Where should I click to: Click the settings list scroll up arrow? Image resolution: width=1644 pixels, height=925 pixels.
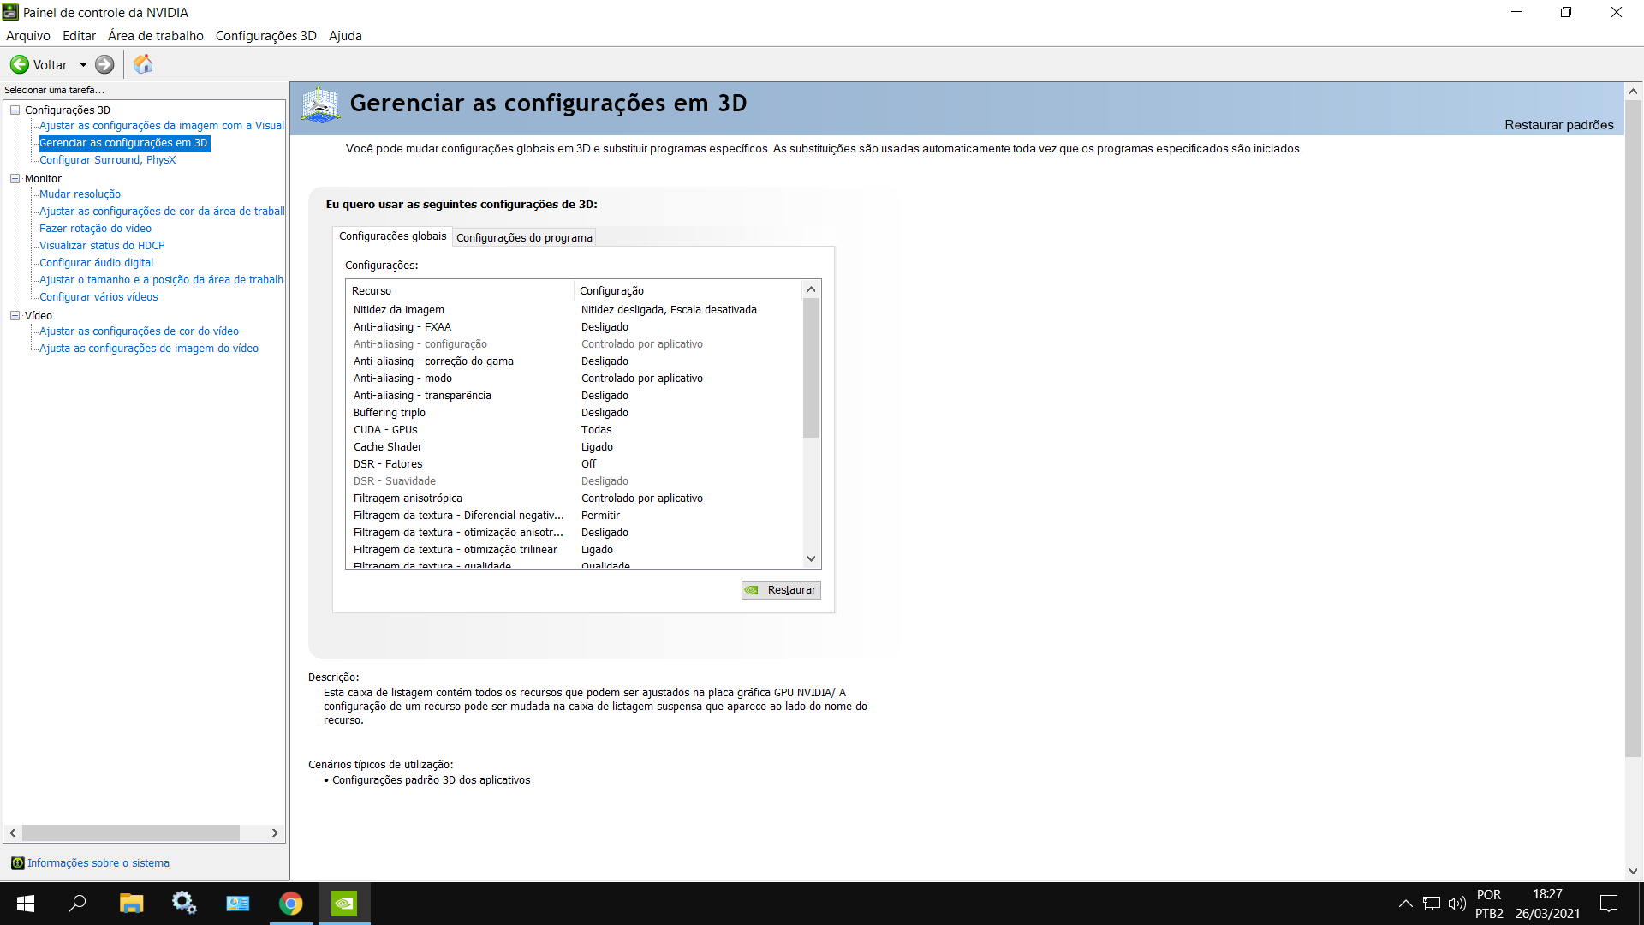(x=811, y=289)
